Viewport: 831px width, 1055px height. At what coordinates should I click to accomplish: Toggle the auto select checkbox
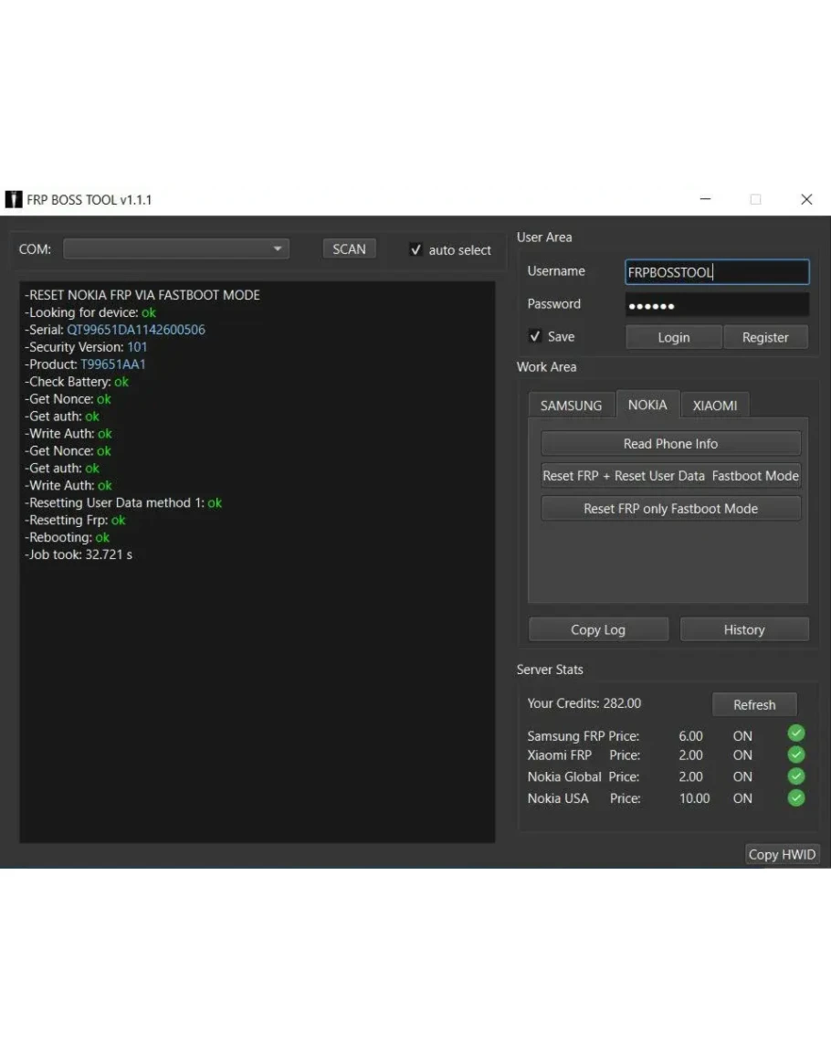tap(416, 249)
